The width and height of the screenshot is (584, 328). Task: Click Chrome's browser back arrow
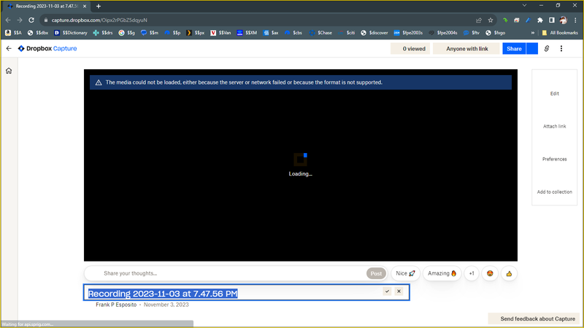(8, 20)
